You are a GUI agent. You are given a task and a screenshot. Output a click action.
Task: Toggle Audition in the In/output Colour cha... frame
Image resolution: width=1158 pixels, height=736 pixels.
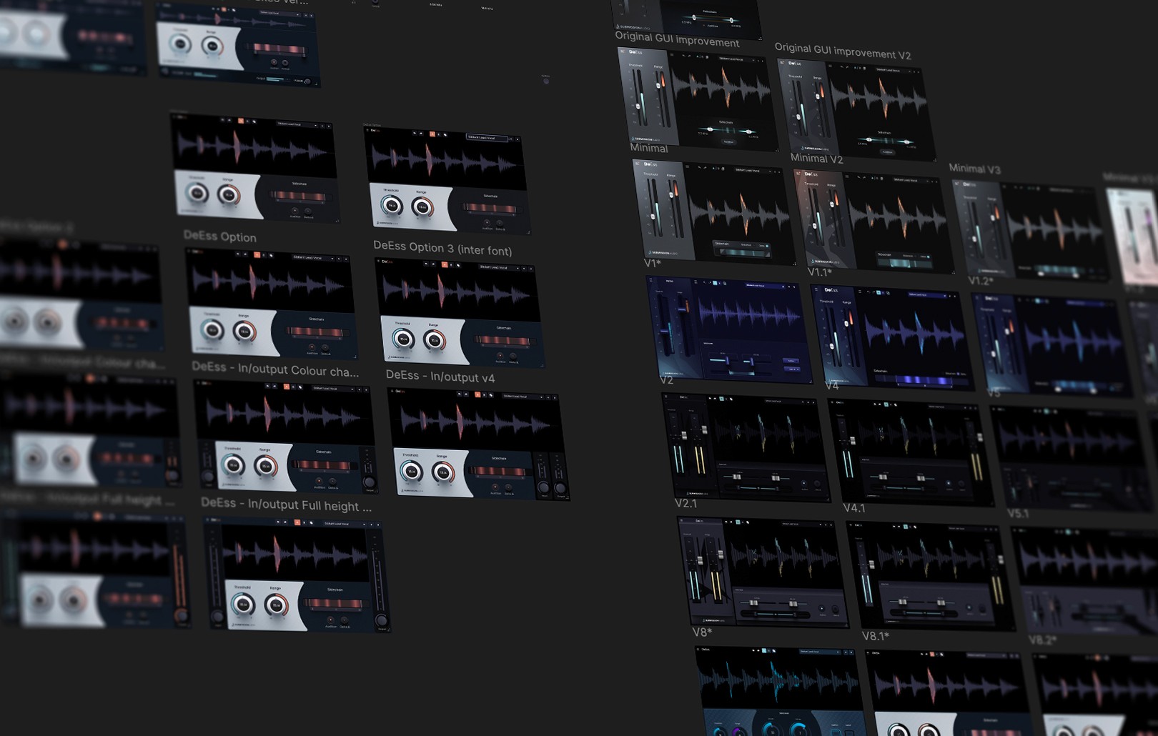click(x=319, y=481)
